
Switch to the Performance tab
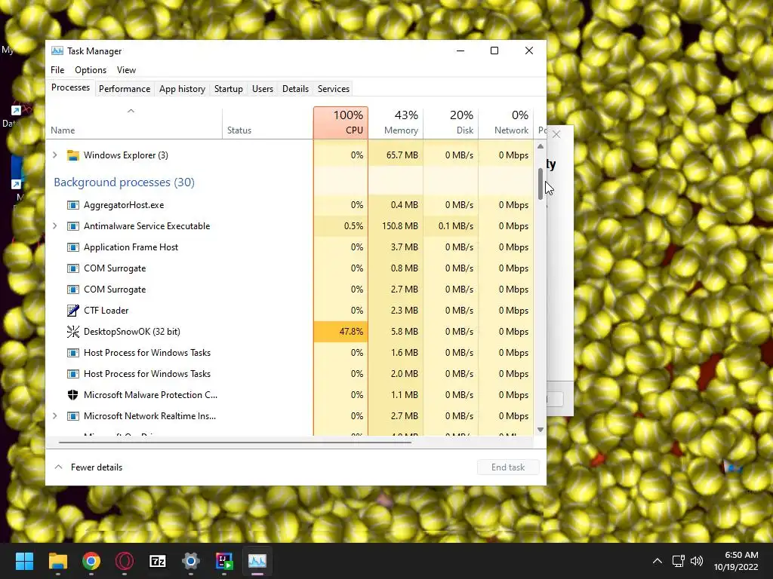(125, 89)
